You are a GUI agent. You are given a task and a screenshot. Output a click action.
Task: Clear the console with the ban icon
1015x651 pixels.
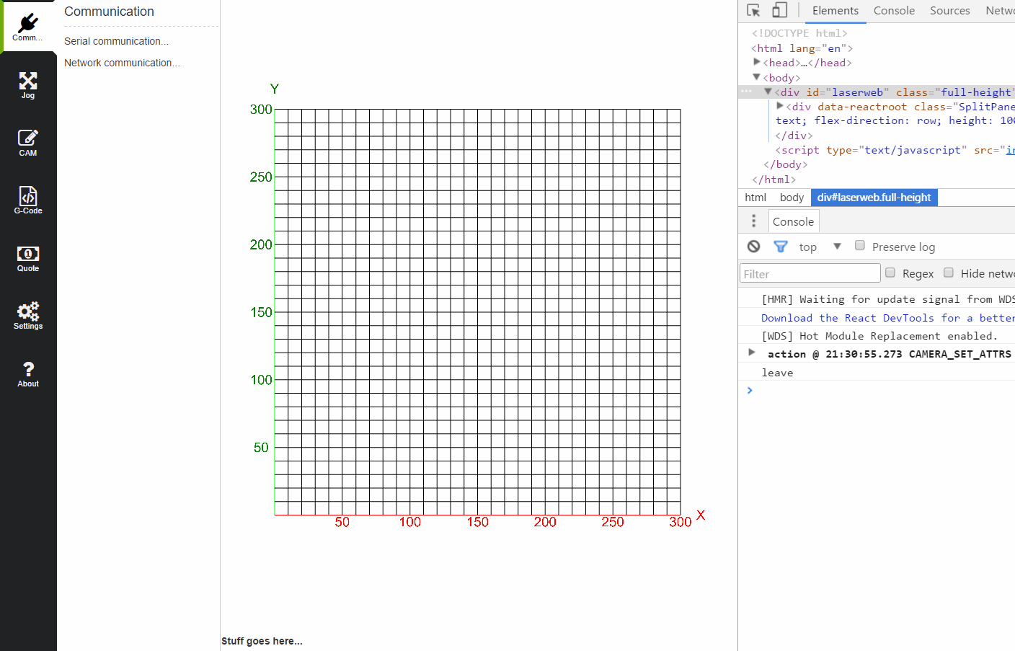click(754, 247)
